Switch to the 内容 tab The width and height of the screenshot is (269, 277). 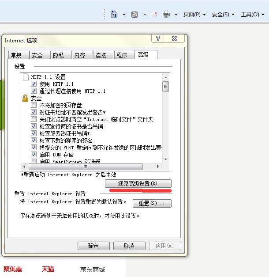point(82,55)
